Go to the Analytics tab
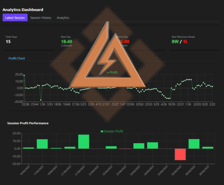The image size is (224, 185). (x=63, y=18)
